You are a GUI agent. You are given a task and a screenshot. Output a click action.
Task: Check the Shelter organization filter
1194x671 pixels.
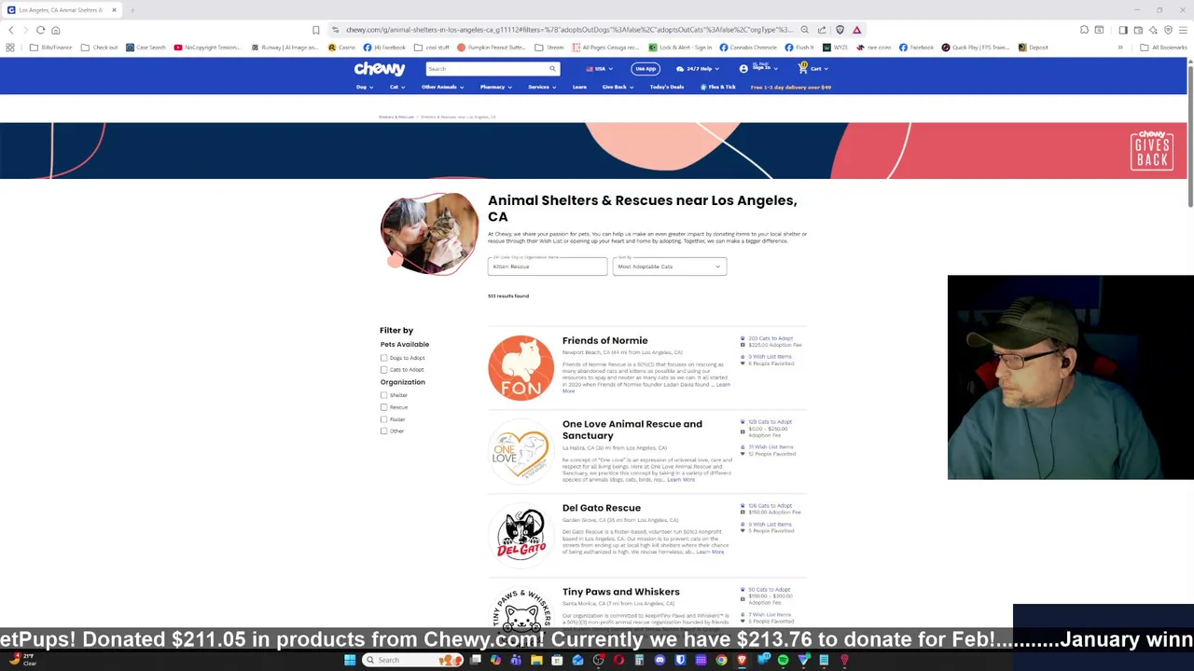click(x=383, y=395)
